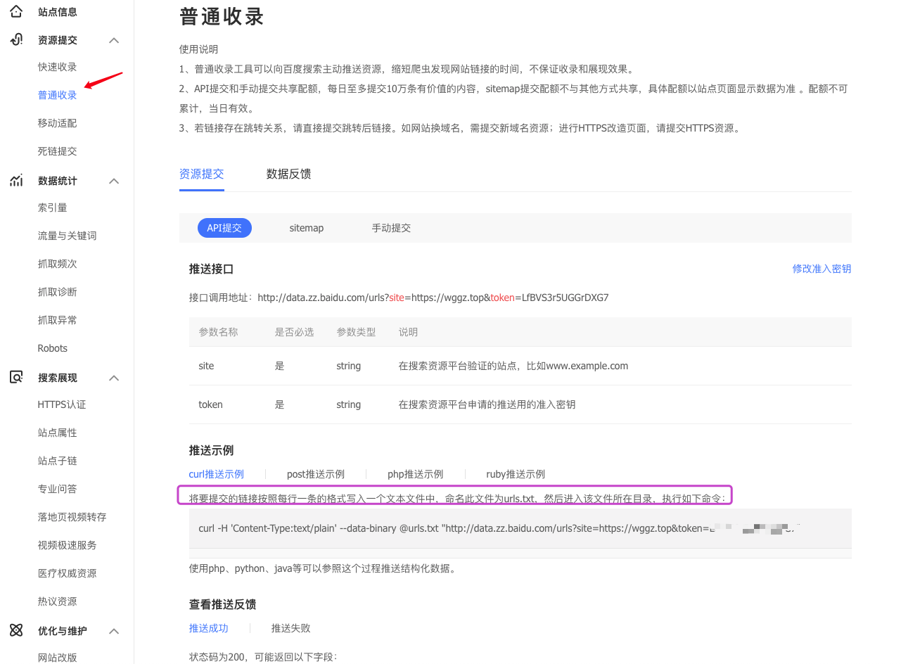Open 流量与关键词 in the sidebar
Viewport: 901px width, 664px height.
click(68, 236)
